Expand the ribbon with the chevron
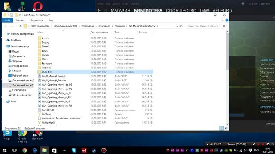Screen dimensions: 275x154 pyautogui.click(x=223, y=20)
